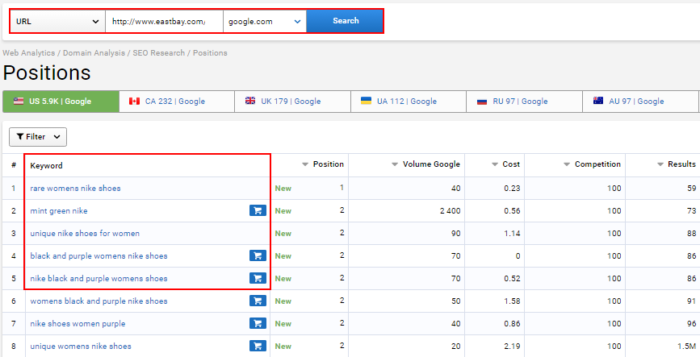Click cart icon for womens black and purple nike shoes
700x357 pixels.
click(258, 301)
